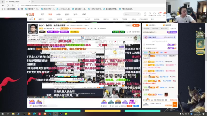207x116 pixels.
Task: Click the magnifier search icon
Action: pyautogui.click(x=138, y=14)
